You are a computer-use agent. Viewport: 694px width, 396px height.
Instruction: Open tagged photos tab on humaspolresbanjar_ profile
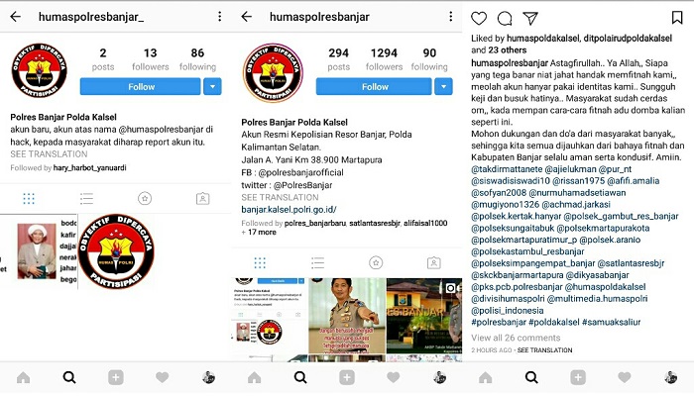coord(202,199)
